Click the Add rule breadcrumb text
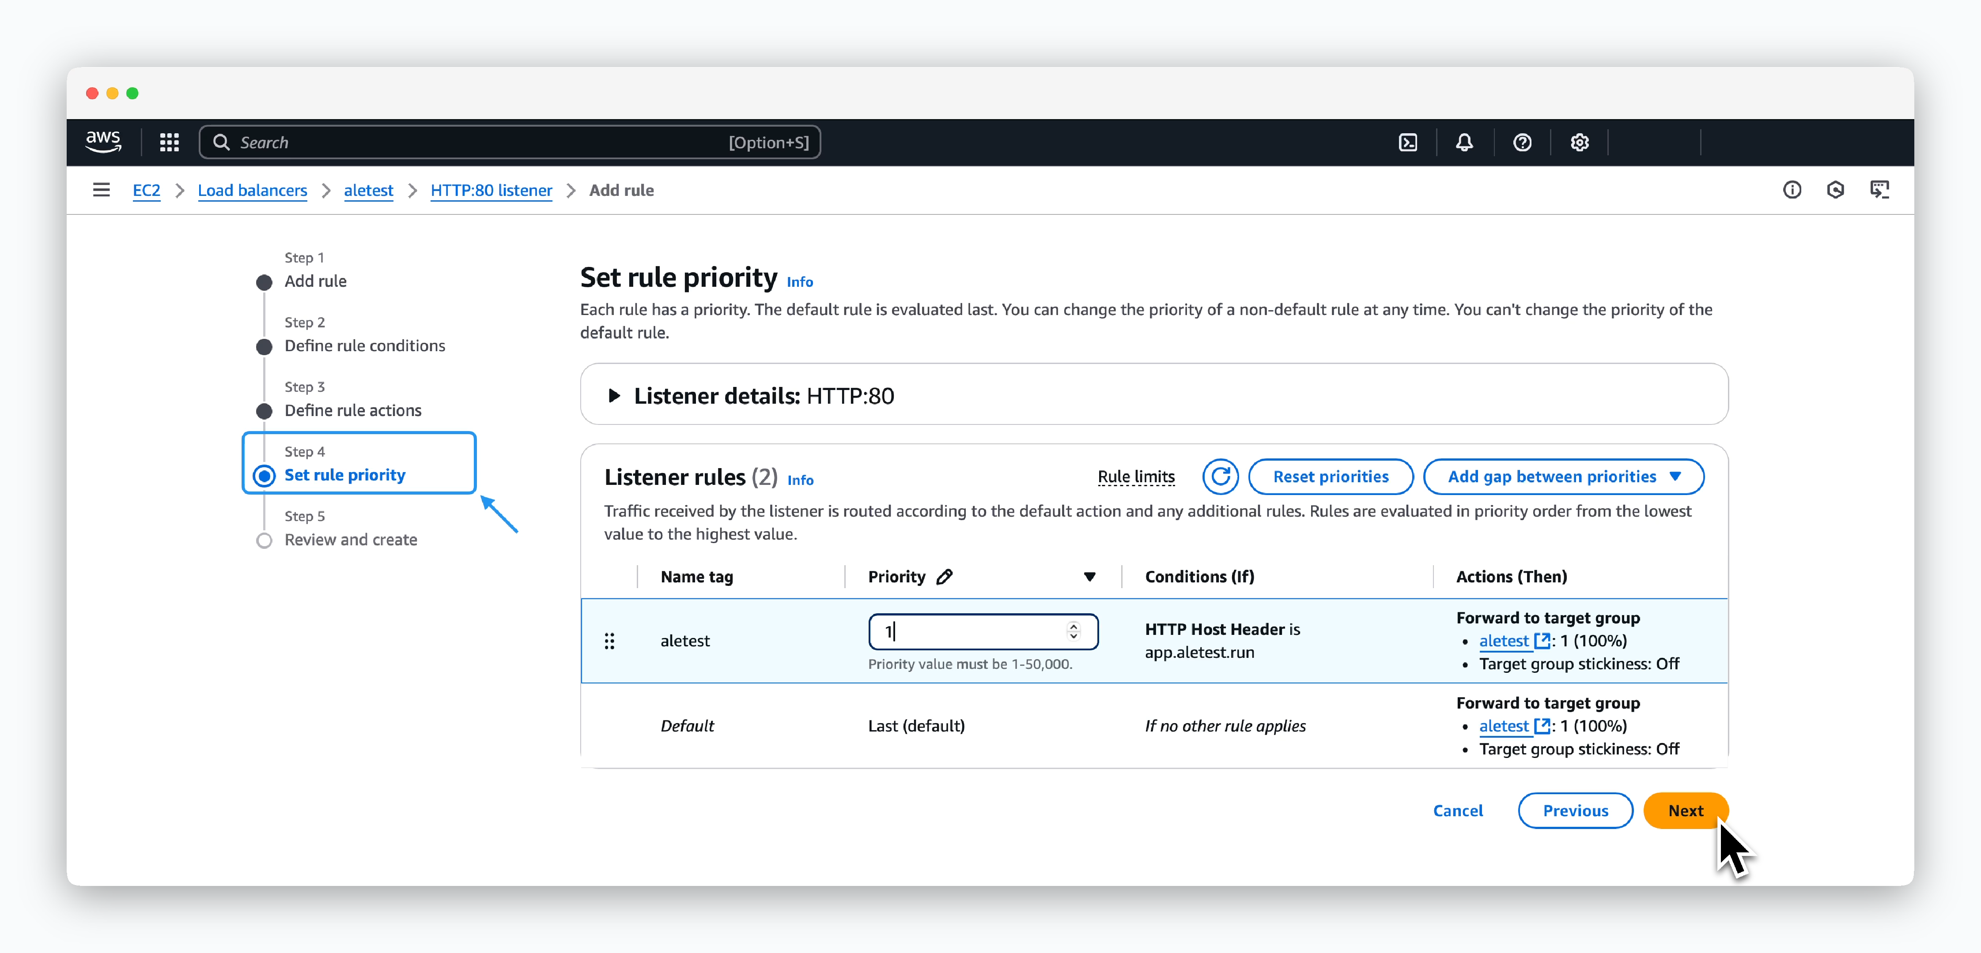The width and height of the screenshot is (1981, 953). point(621,190)
